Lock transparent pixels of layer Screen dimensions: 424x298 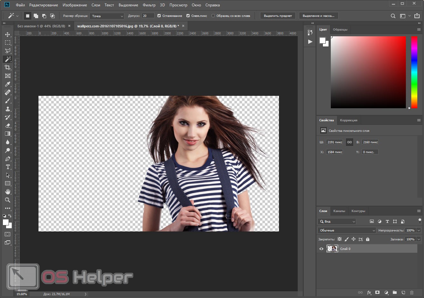[x=340, y=239]
